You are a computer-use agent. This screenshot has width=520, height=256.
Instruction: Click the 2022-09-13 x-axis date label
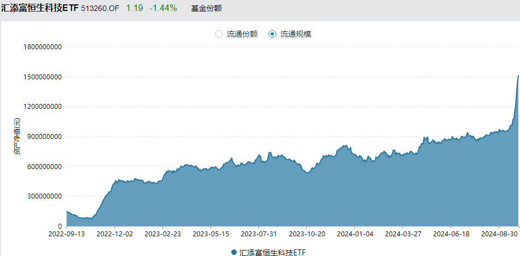pyautogui.click(x=67, y=234)
